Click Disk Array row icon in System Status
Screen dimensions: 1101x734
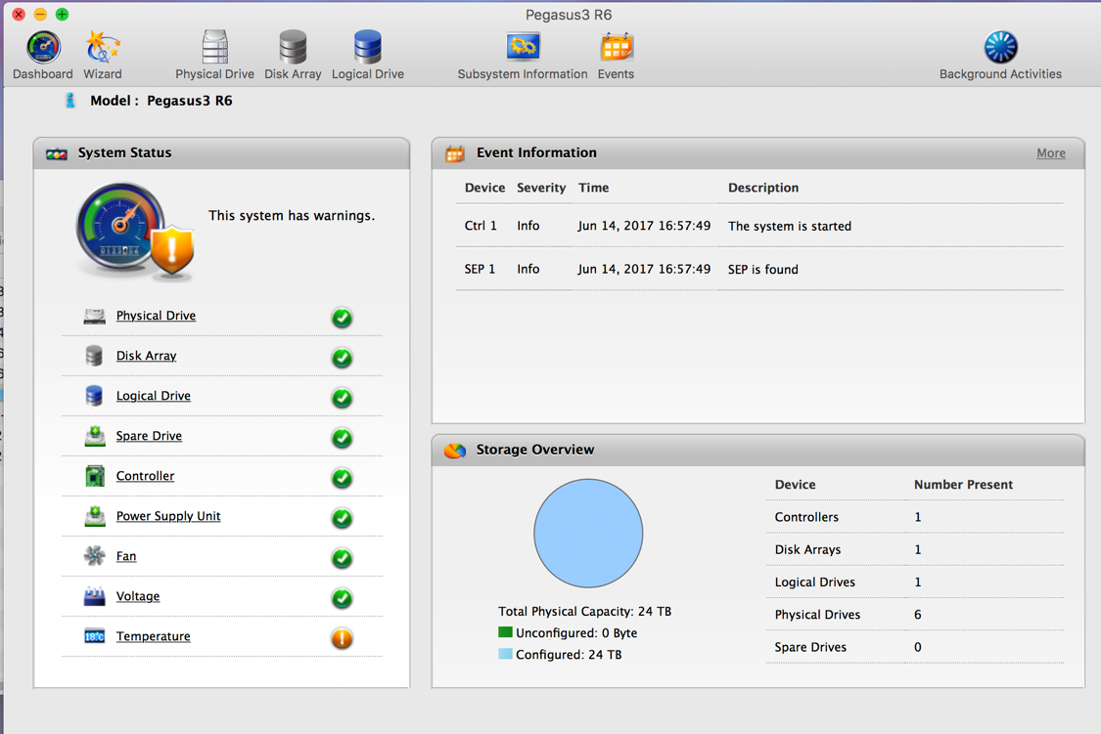point(94,356)
